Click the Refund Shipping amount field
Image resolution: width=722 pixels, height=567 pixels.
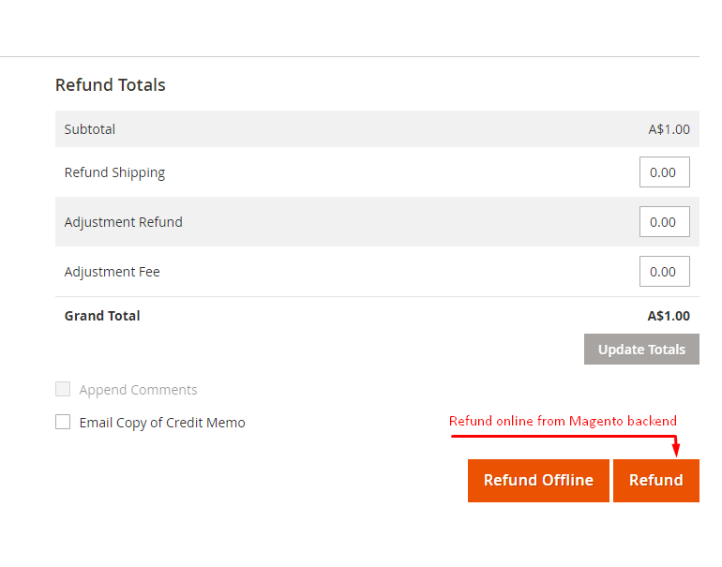click(x=664, y=172)
